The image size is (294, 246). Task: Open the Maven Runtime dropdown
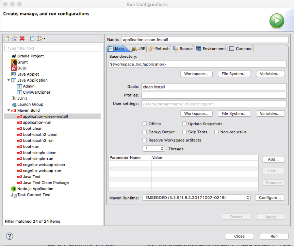click(x=197, y=198)
